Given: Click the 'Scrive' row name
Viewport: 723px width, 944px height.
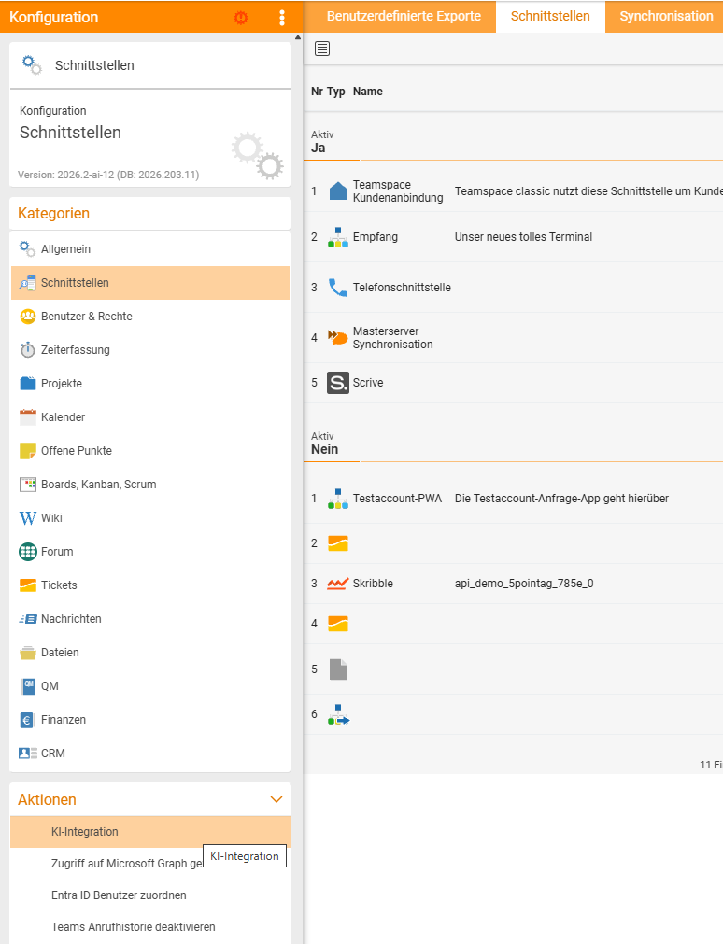Looking at the screenshot, I should click(368, 383).
